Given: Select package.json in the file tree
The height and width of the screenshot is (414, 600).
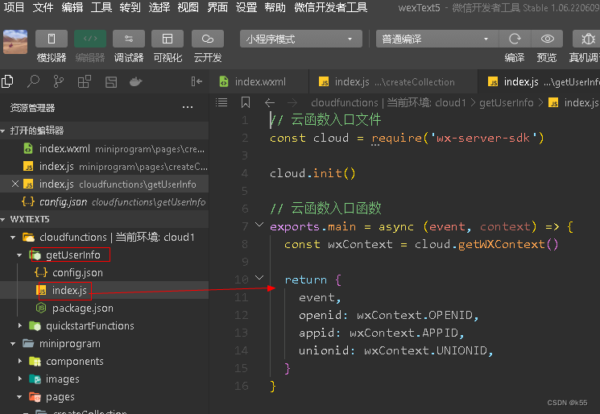Looking at the screenshot, I should tap(82, 308).
